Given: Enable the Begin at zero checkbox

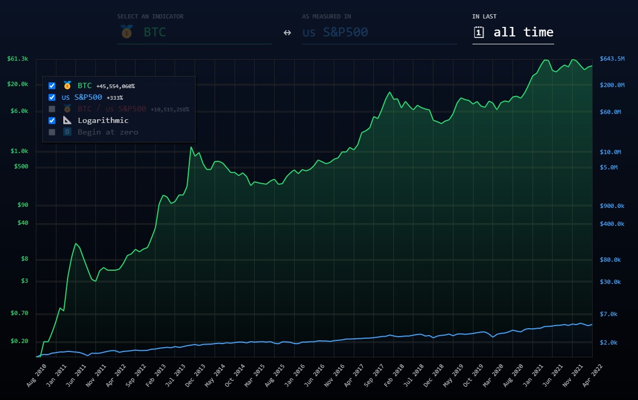Looking at the screenshot, I should (52, 132).
